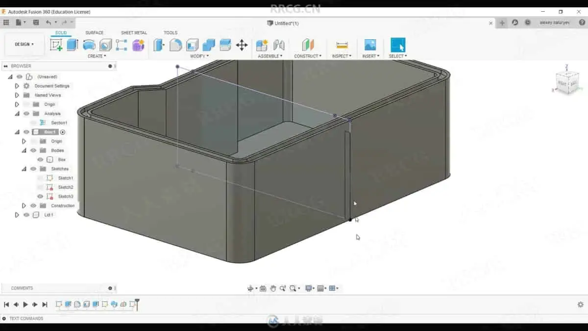The width and height of the screenshot is (588, 331).
Task: Select the Press Pull tool
Action: tap(159, 45)
